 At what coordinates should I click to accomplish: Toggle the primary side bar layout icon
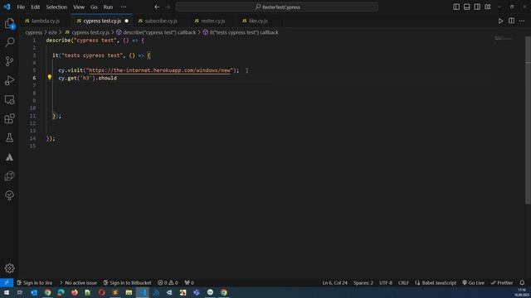[x=456, y=7]
